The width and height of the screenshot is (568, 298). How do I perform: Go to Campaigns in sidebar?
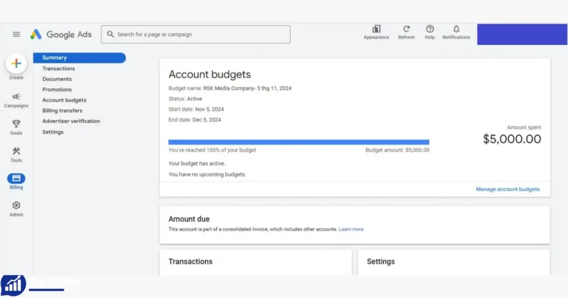(16, 100)
